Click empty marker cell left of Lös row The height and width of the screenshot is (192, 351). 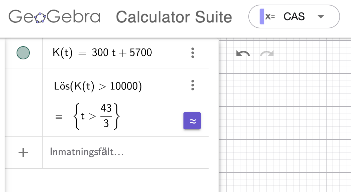[23, 102]
